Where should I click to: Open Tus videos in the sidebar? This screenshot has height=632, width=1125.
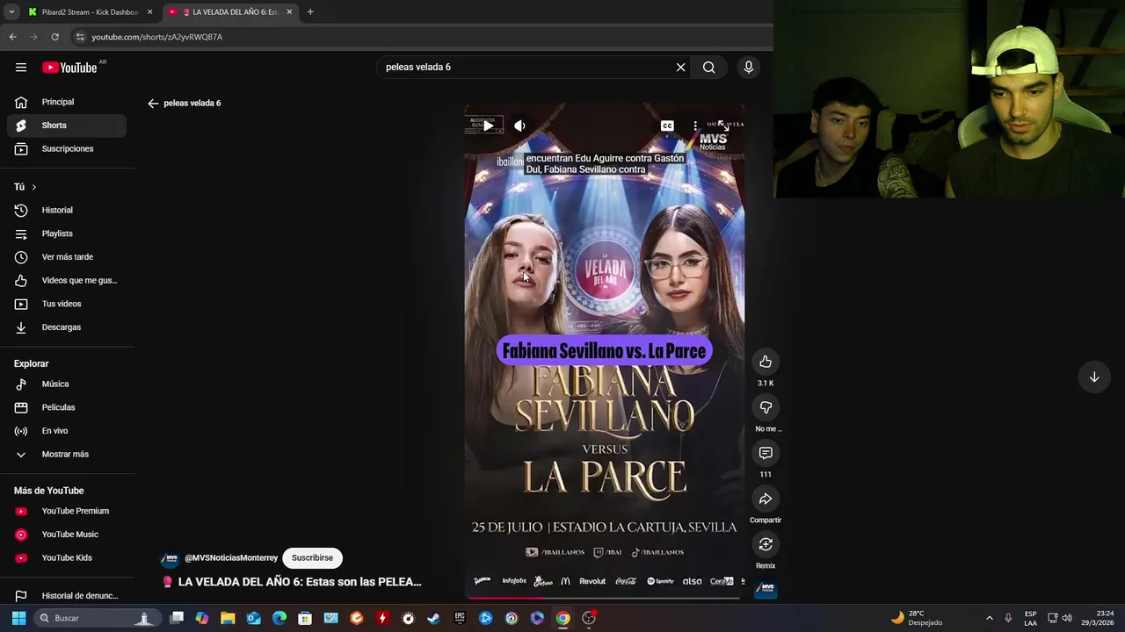[67, 304]
